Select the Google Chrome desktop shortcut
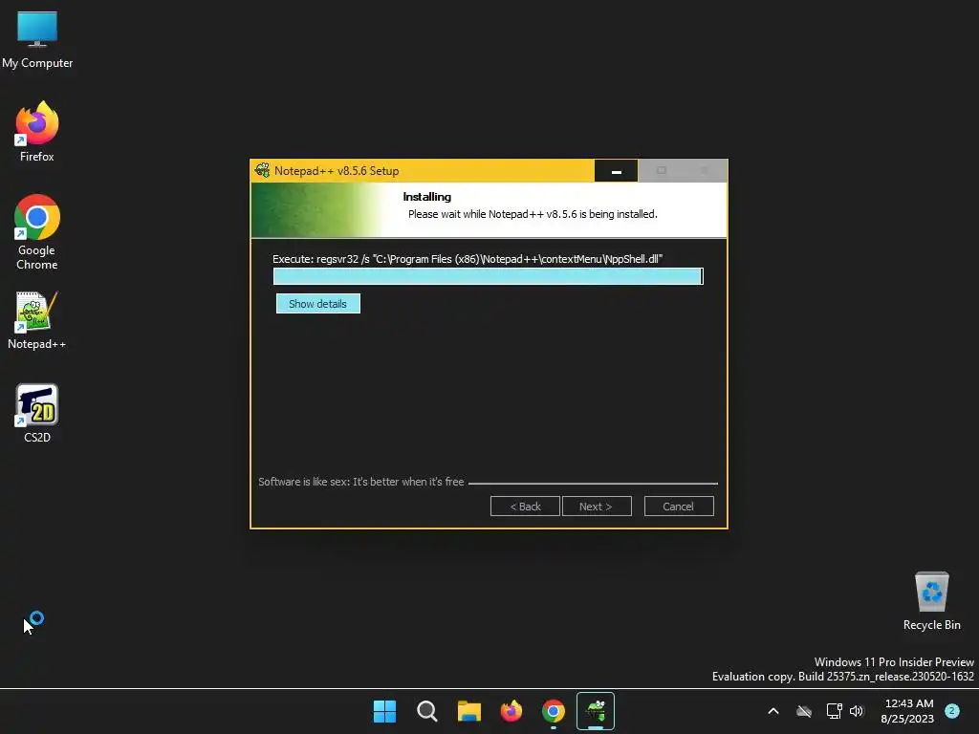The image size is (979, 734). pos(37,232)
